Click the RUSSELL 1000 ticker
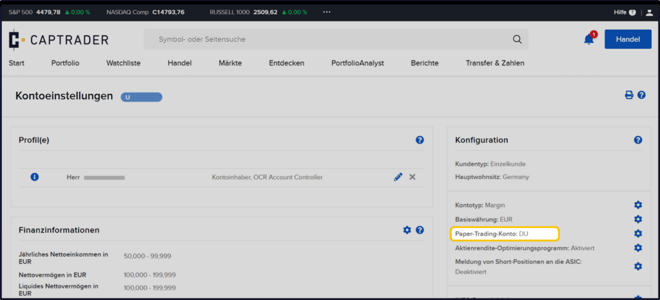The image size is (660, 300). point(258,12)
